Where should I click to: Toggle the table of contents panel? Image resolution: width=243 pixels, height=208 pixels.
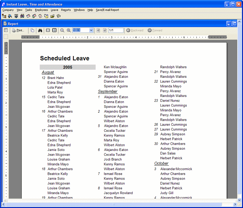pos(6,30)
